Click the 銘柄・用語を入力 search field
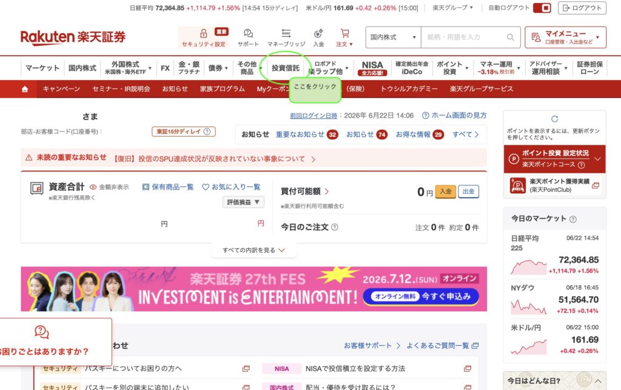This screenshot has width=621, height=390. [464, 37]
